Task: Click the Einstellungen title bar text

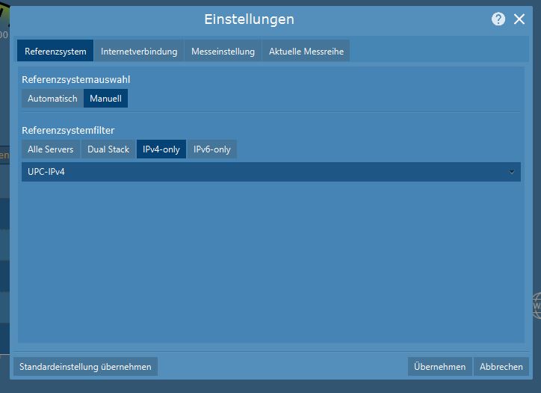Action: point(249,19)
